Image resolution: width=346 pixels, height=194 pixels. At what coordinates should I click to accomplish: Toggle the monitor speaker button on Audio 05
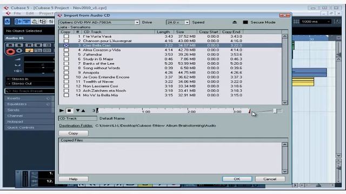[x=19, y=51]
